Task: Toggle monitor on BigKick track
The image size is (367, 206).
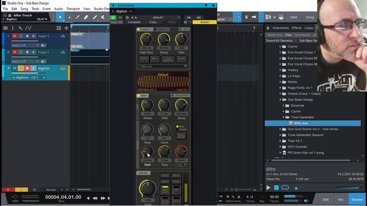Action: pos(33,68)
